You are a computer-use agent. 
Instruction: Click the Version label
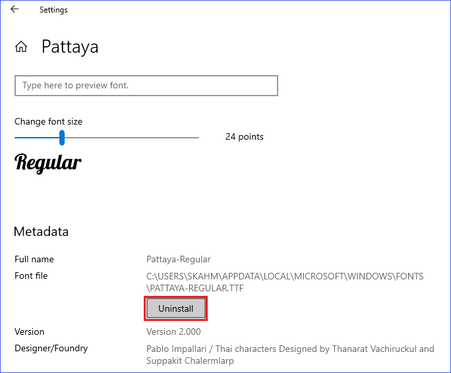tap(29, 331)
